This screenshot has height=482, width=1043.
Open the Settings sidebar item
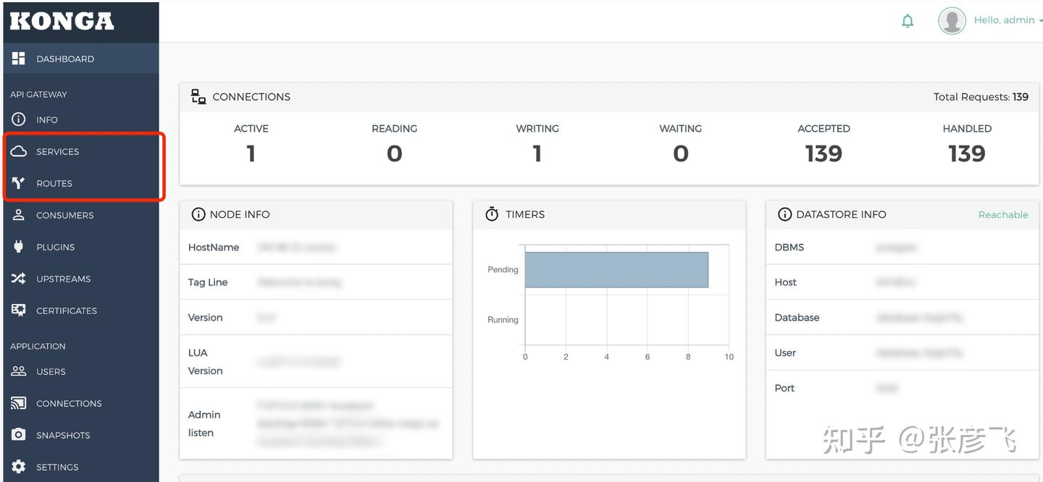pos(57,467)
